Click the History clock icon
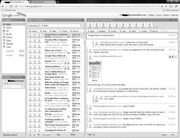Viewport: 180px width, 138px height. tap(4, 37)
